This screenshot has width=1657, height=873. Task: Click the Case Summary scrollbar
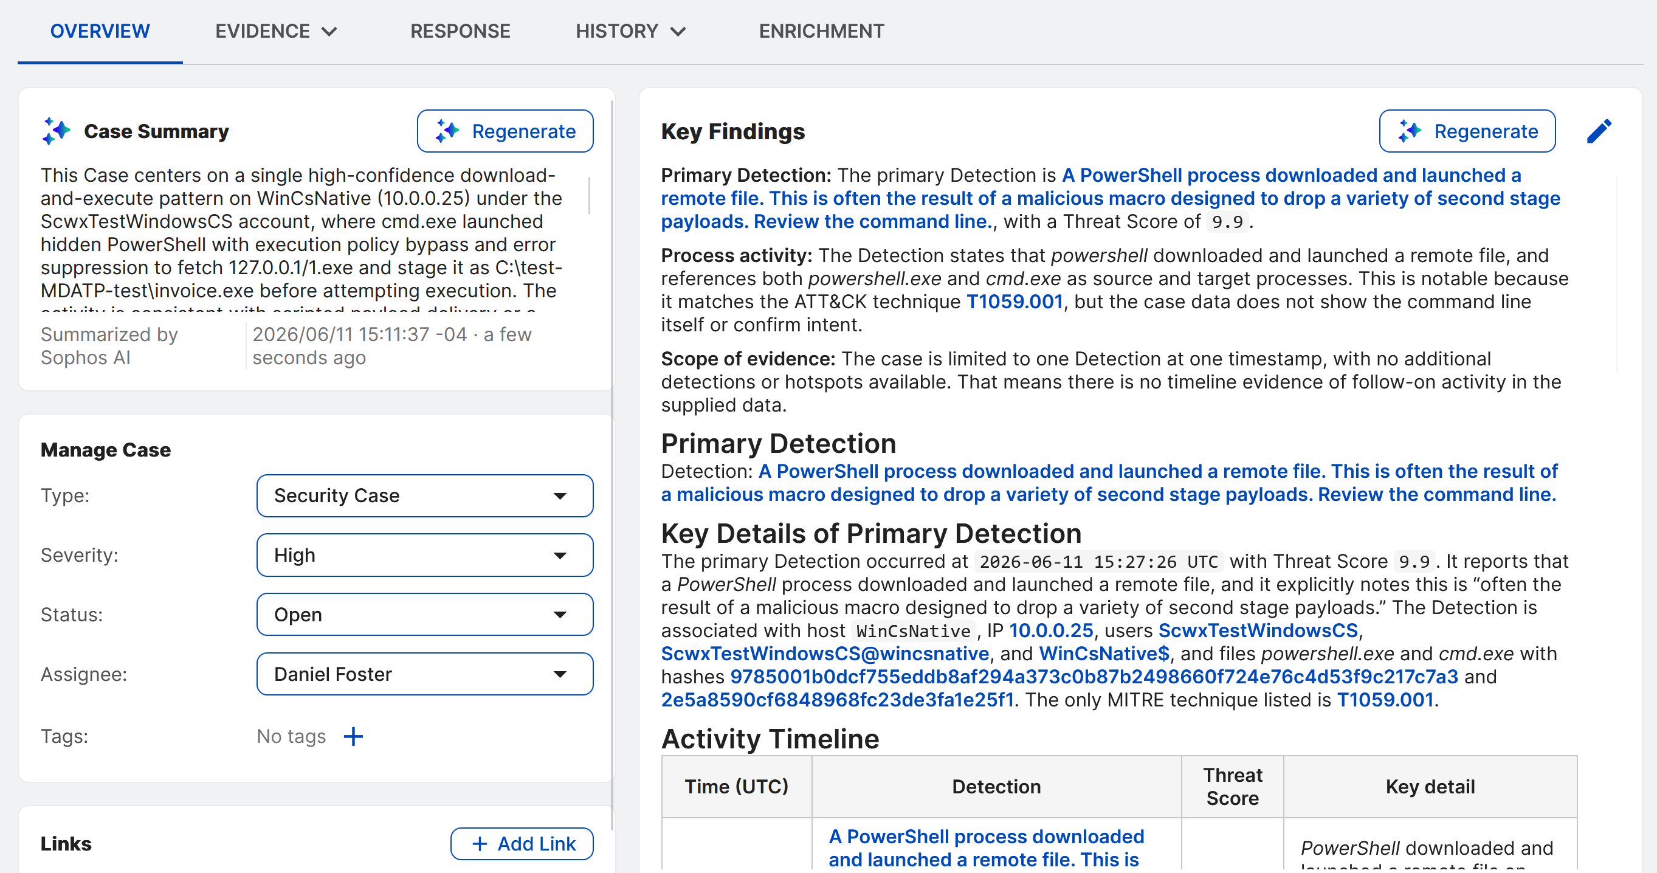[588, 196]
